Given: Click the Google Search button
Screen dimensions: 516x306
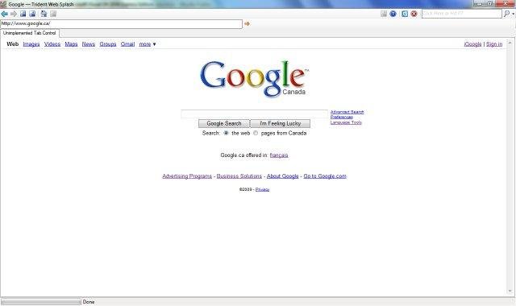Looking at the screenshot, I should tap(224, 123).
